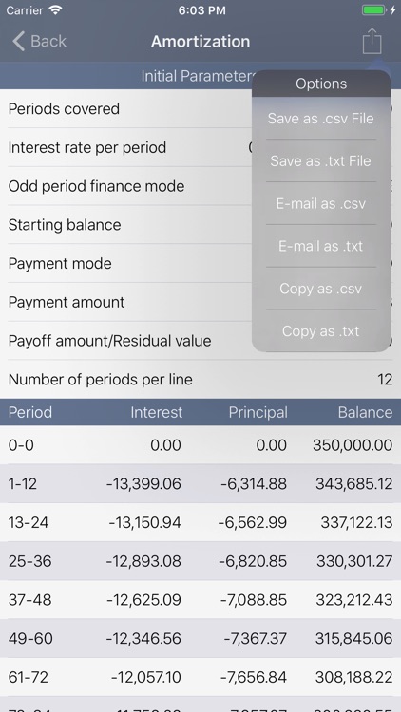Choose Save as .csv File
401x712 pixels.
tap(321, 118)
